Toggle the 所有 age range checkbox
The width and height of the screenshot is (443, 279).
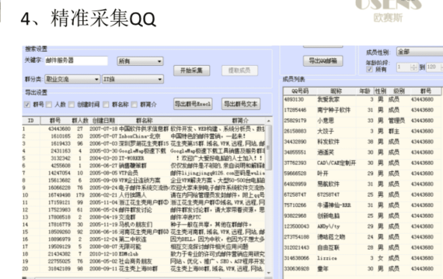click(369, 69)
